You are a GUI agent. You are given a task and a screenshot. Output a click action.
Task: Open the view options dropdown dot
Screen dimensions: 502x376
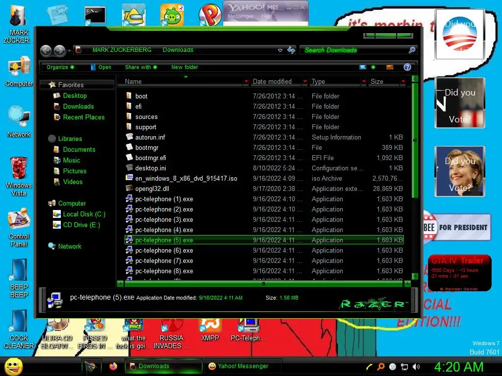pyautogui.click(x=373, y=67)
